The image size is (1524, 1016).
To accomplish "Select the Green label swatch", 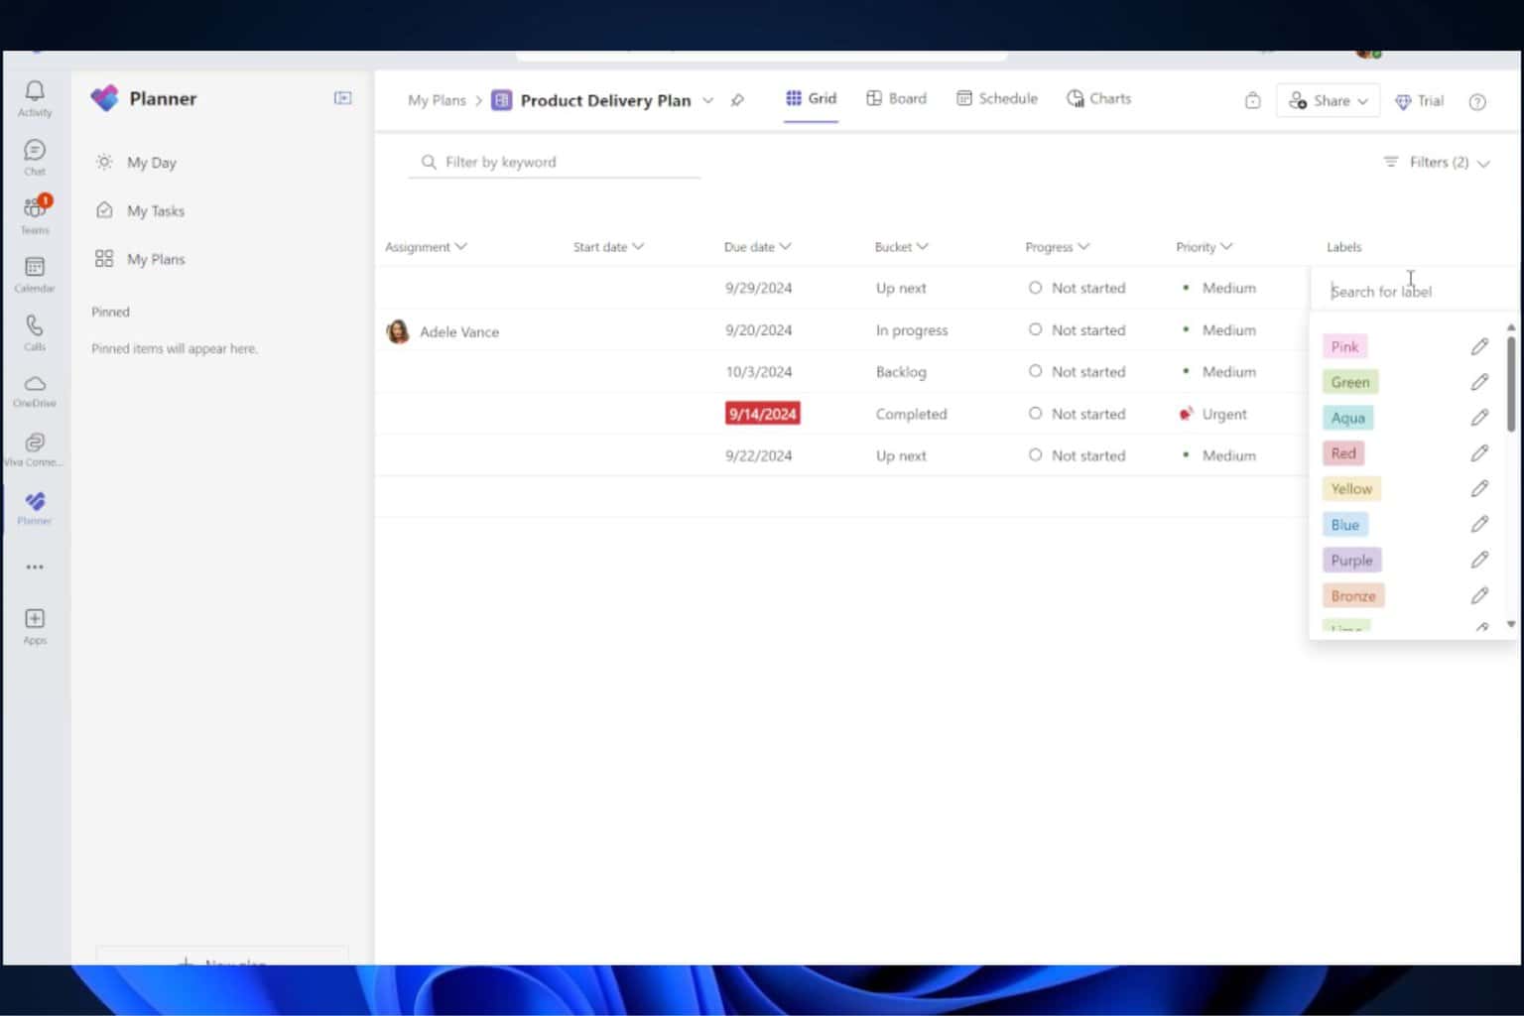I will (x=1350, y=382).
